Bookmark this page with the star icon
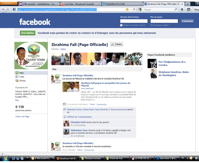This screenshot has height=163, width=199. pyautogui.click(x=127, y=9)
